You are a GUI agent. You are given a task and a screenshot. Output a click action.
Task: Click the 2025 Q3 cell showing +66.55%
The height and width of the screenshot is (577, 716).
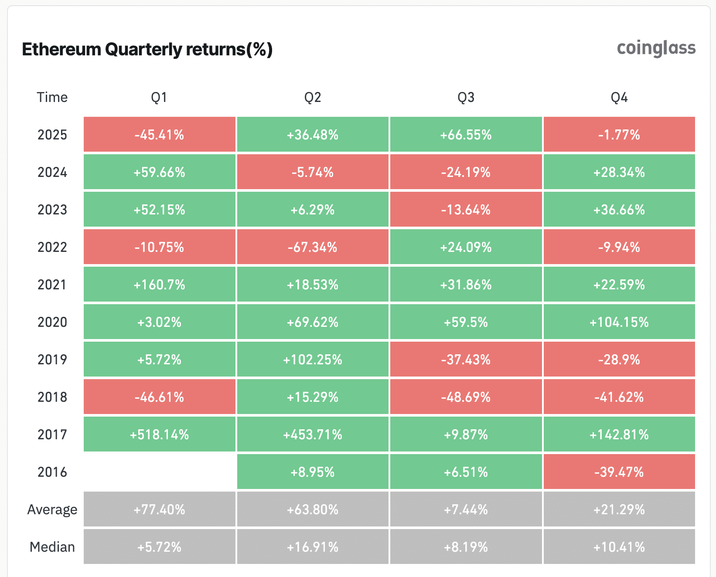(466, 135)
